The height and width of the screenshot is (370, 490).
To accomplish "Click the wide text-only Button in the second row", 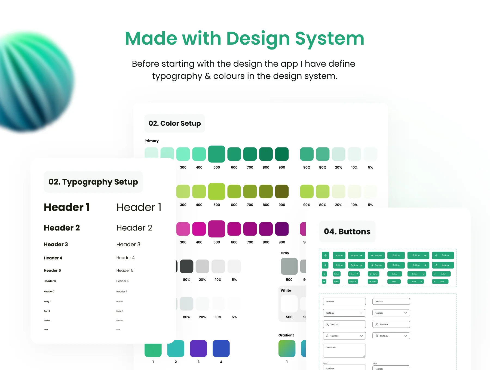I will click(396, 265).
